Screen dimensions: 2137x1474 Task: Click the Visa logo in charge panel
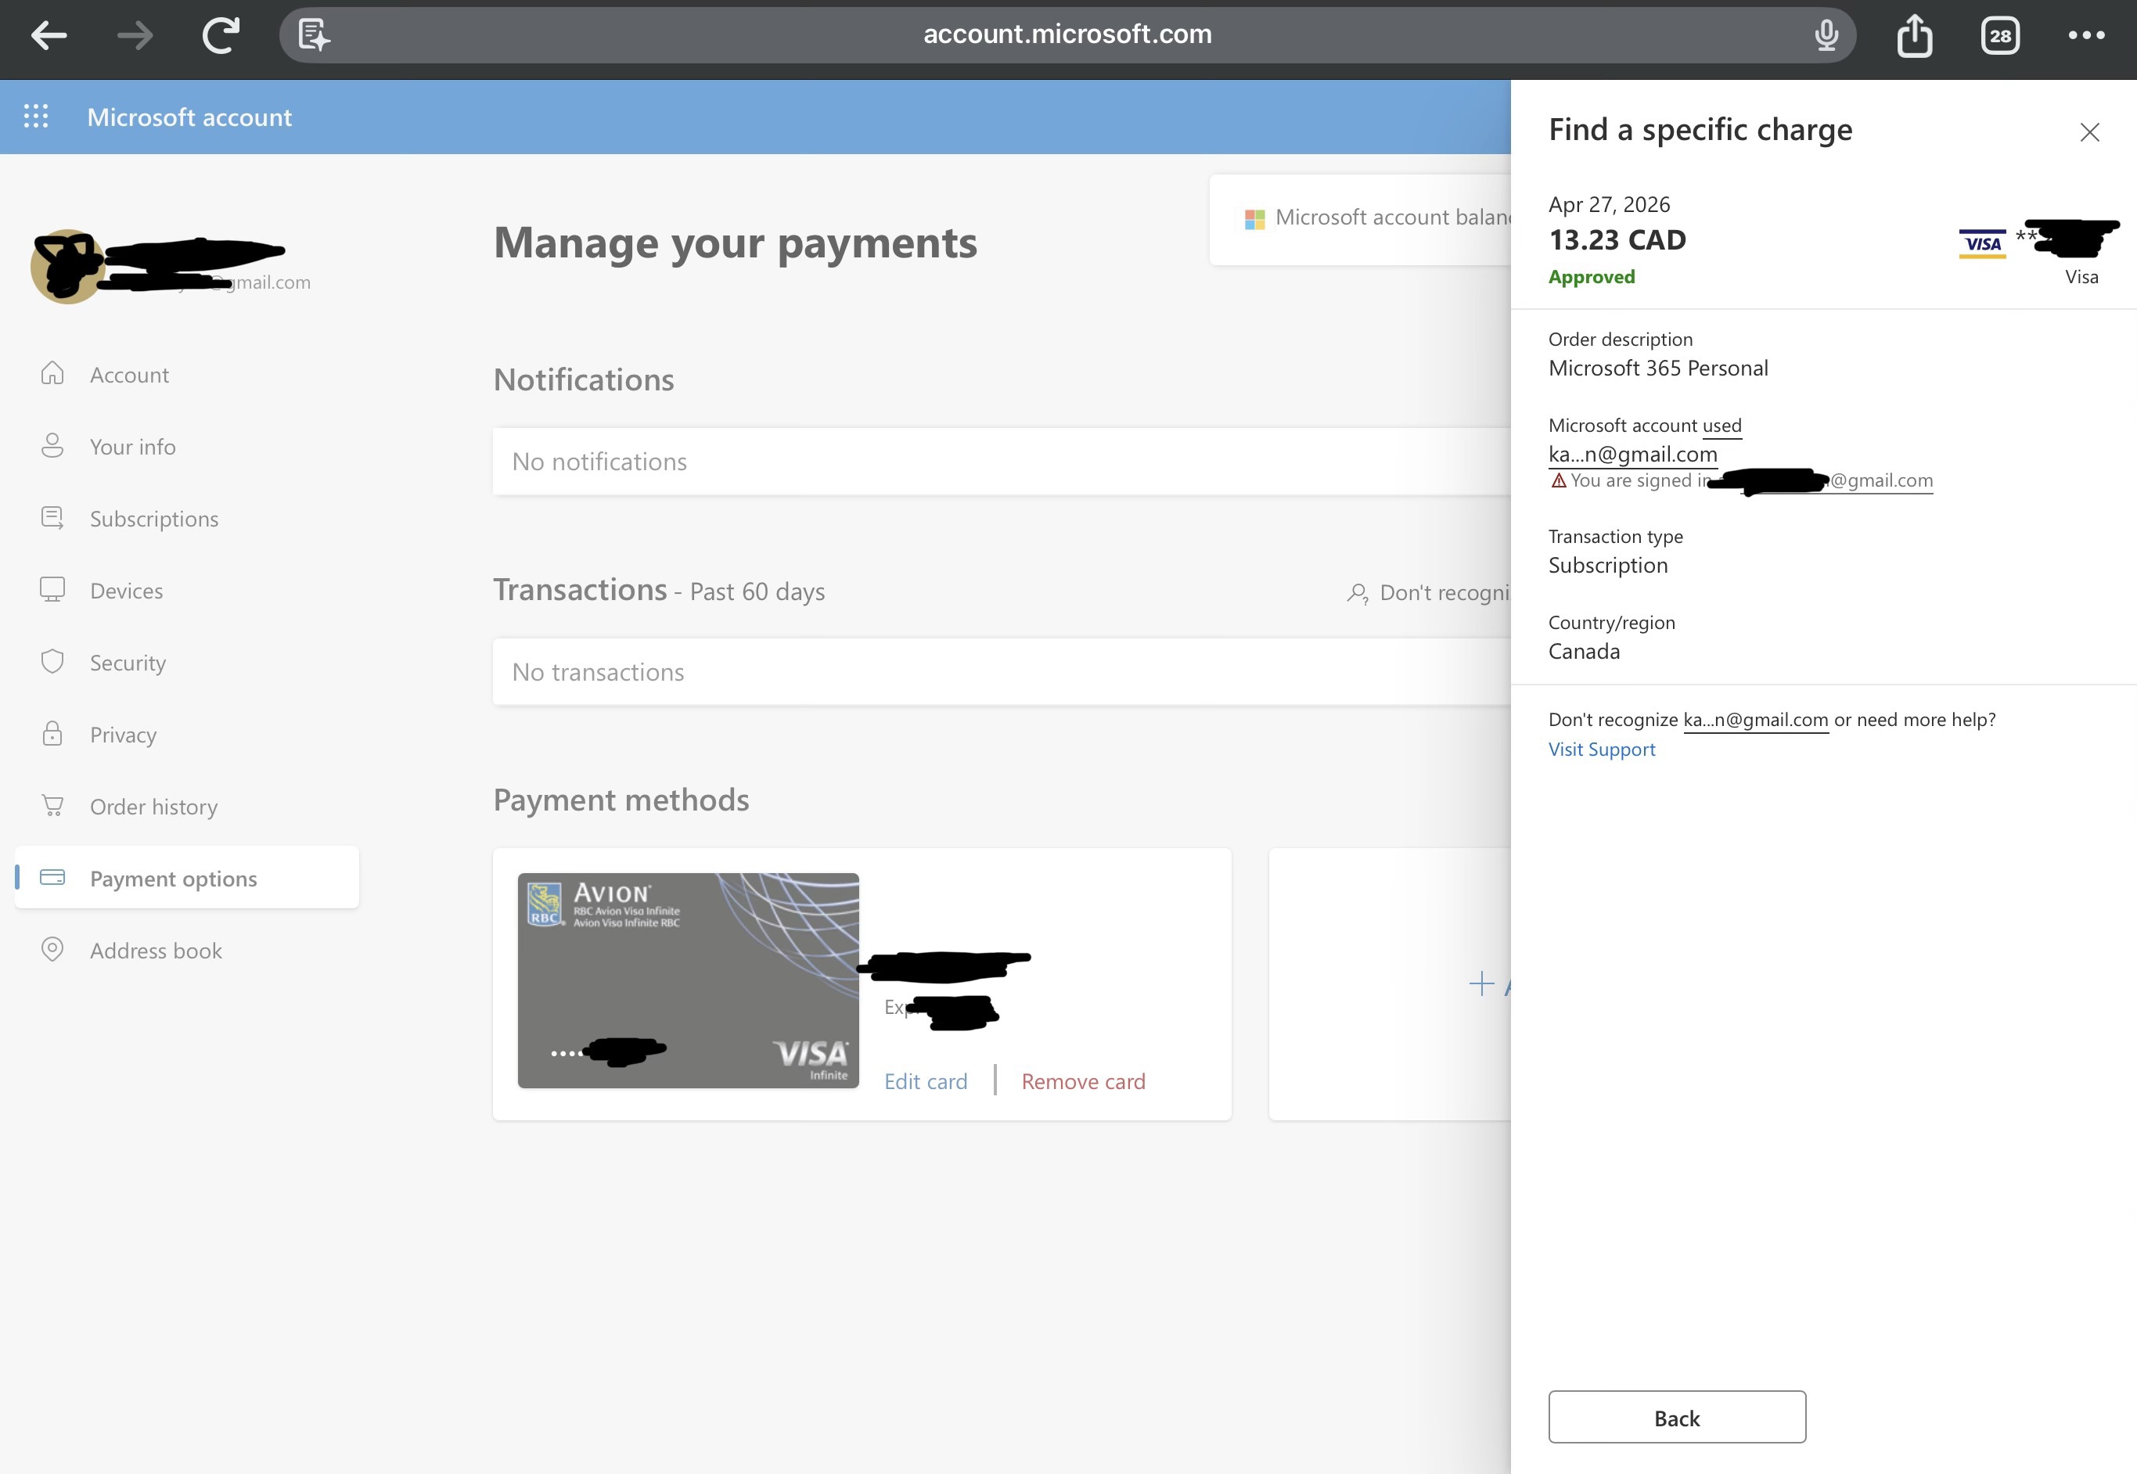pyautogui.click(x=1982, y=244)
